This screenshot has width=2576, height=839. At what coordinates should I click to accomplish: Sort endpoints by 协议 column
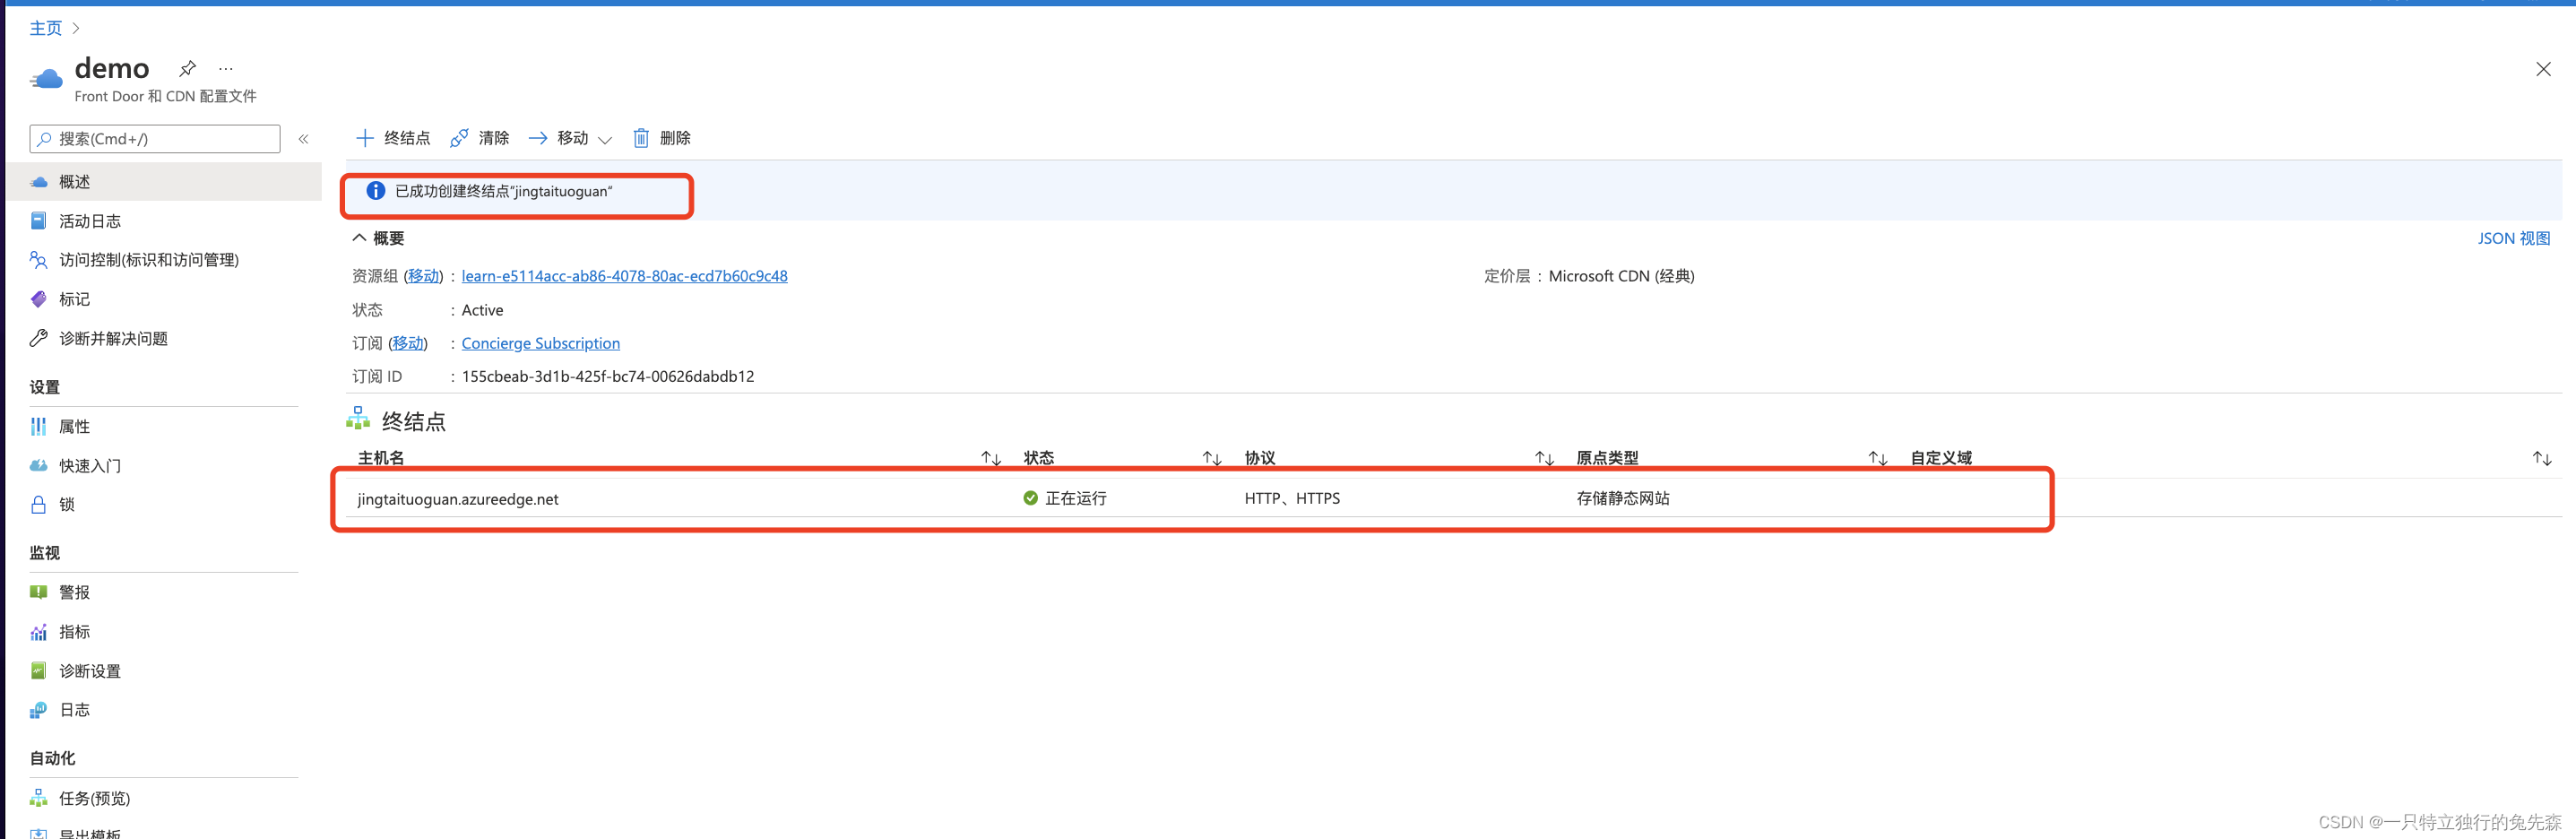[x=1545, y=458]
